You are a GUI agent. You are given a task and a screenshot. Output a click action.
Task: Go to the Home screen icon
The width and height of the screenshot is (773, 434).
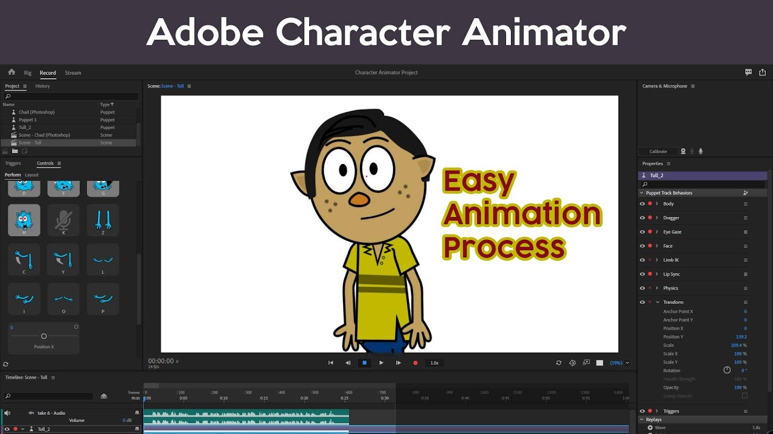click(x=11, y=72)
